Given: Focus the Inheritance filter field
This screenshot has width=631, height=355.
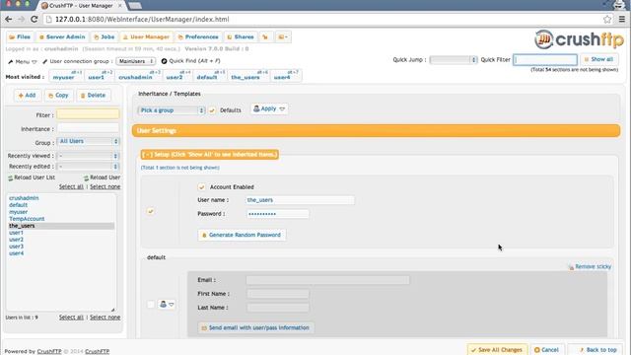Looking at the screenshot, I should pyautogui.click(x=88, y=128).
